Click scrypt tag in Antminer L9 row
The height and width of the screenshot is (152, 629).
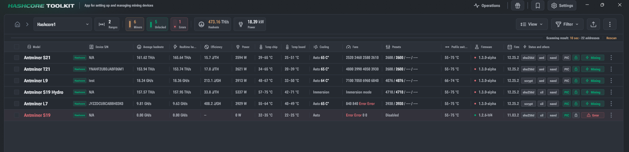point(528,81)
